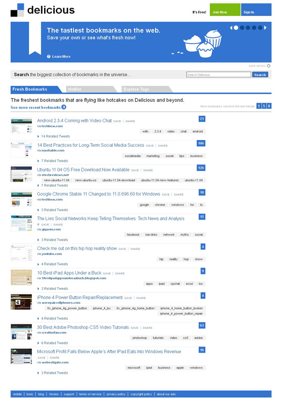The height and width of the screenshot is (405, 281).
Task: Open the privacy policy footer link
Action: click(116, 394)
